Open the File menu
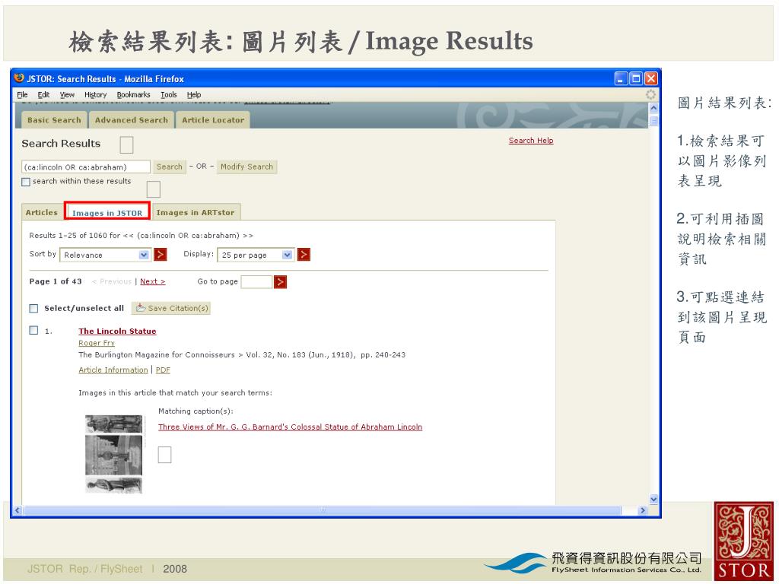This screenshot has height=584, width=779. point(22,94)
